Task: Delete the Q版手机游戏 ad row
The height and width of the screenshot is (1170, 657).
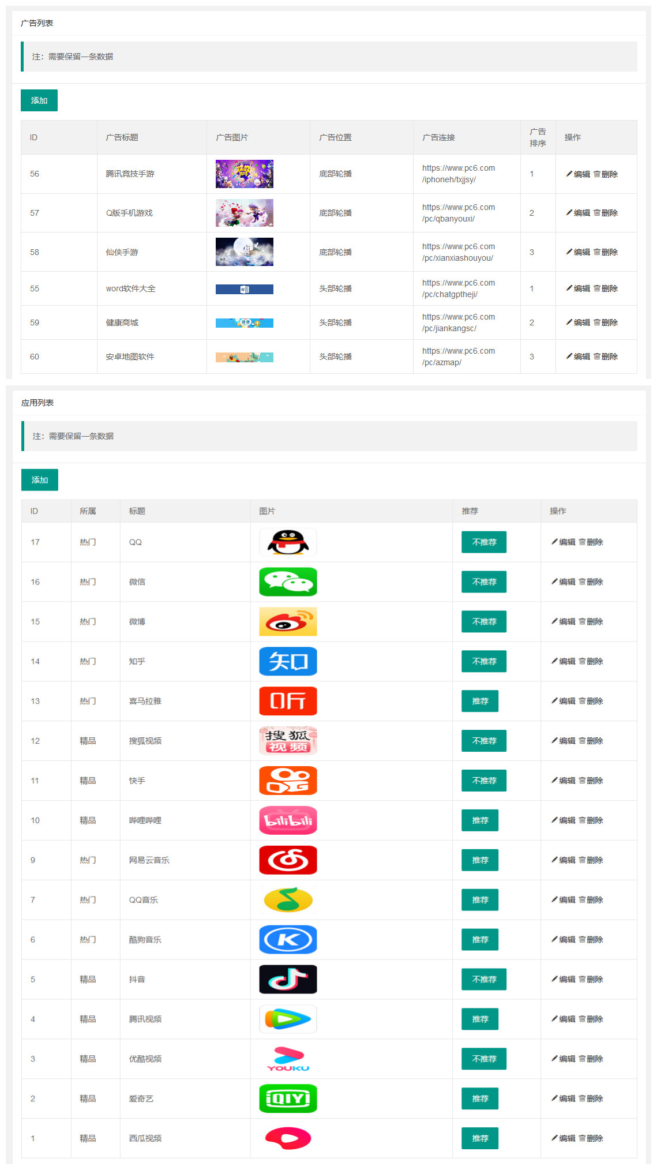Action: tap(606, 213)
